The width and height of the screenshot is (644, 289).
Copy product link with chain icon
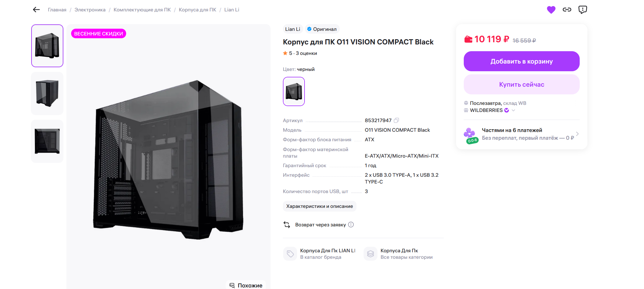tap(567, 10)
